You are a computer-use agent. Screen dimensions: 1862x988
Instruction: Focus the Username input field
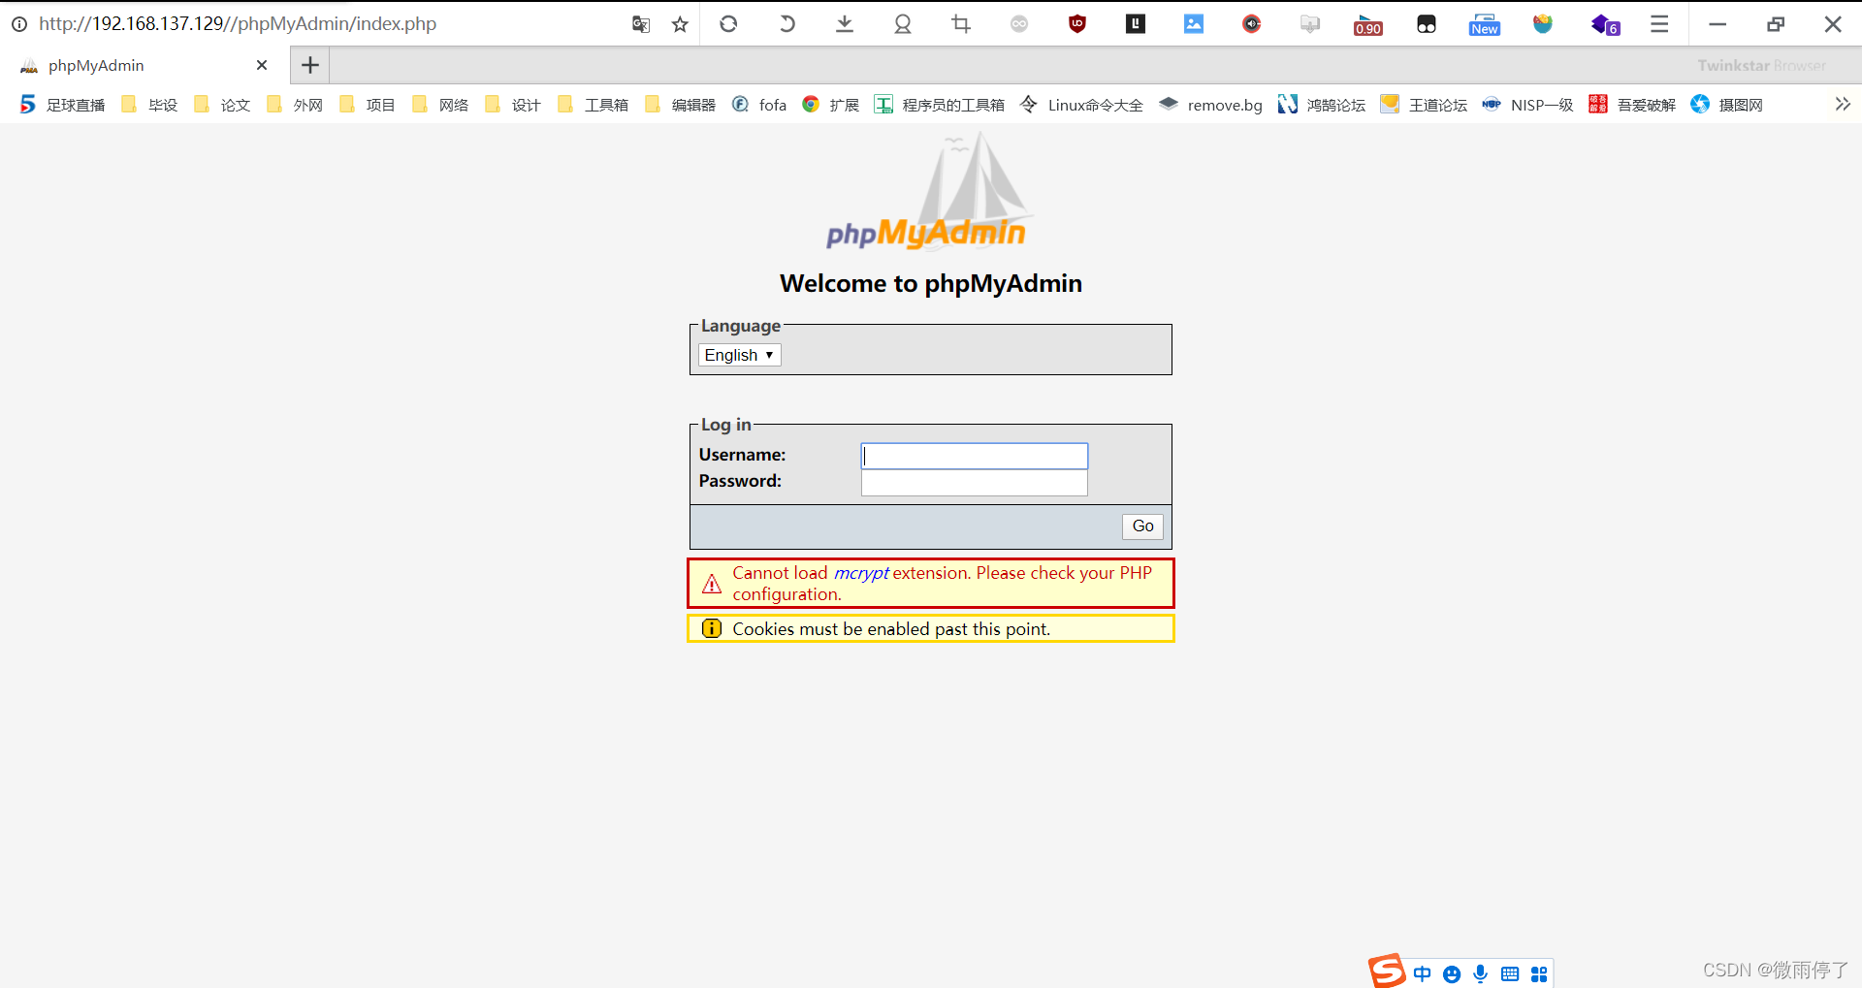click(975, 457)
